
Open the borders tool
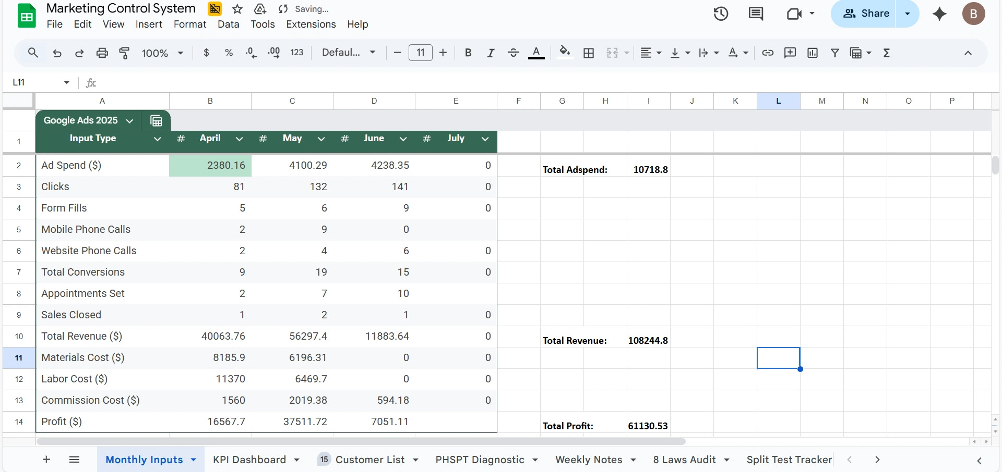coord(589,53)
